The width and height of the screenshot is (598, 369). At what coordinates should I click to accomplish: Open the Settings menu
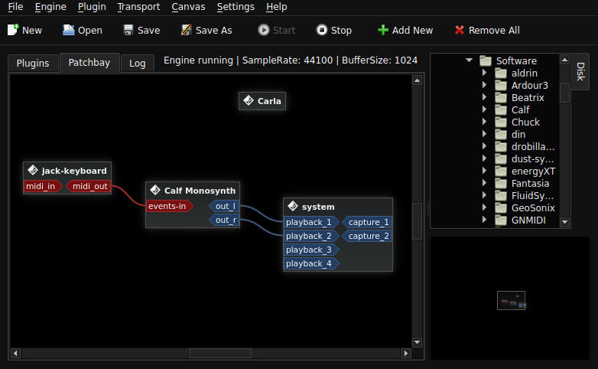click(236, 7)
